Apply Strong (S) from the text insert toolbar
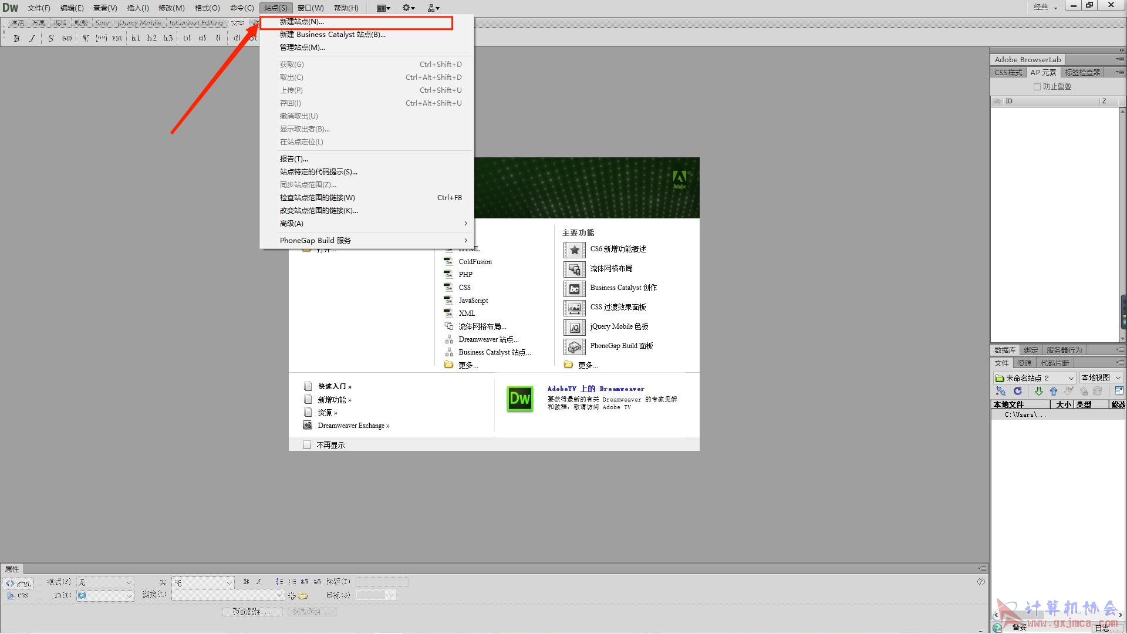 coord(51,38)
